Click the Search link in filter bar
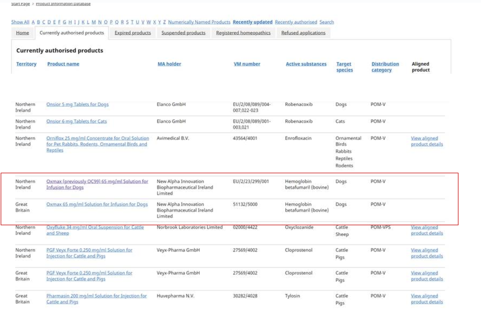This screenshot has width=481, height=329. click(326, 22)
